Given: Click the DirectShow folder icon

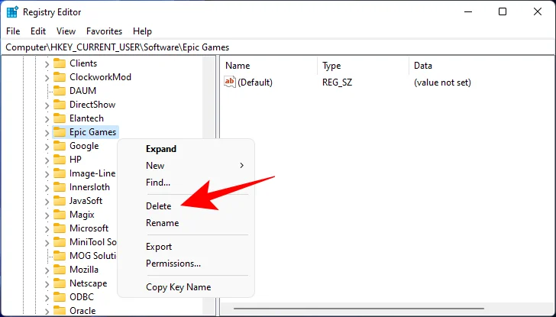Looking at the screenshot, I should click(59, 105).
